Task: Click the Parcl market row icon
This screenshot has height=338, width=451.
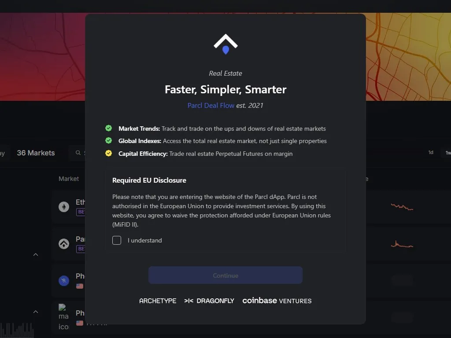Action: 64,244
